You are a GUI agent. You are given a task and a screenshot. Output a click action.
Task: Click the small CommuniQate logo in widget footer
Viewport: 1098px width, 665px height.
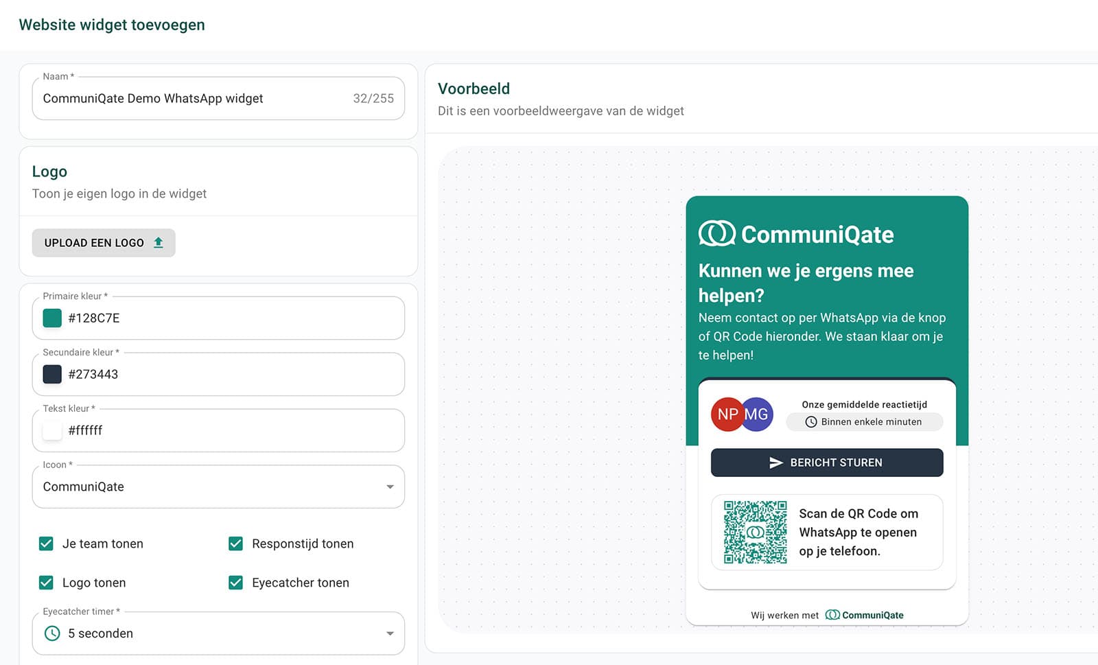(864, 615)
